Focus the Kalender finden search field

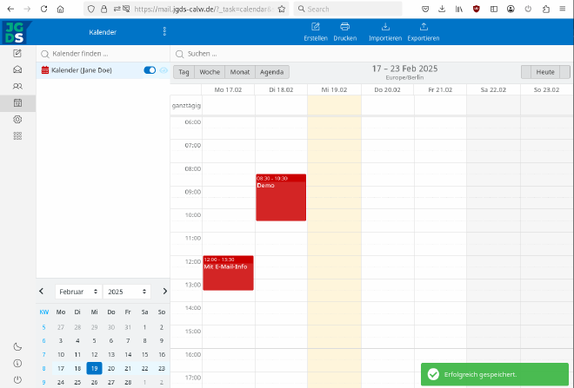coord(103,54)
